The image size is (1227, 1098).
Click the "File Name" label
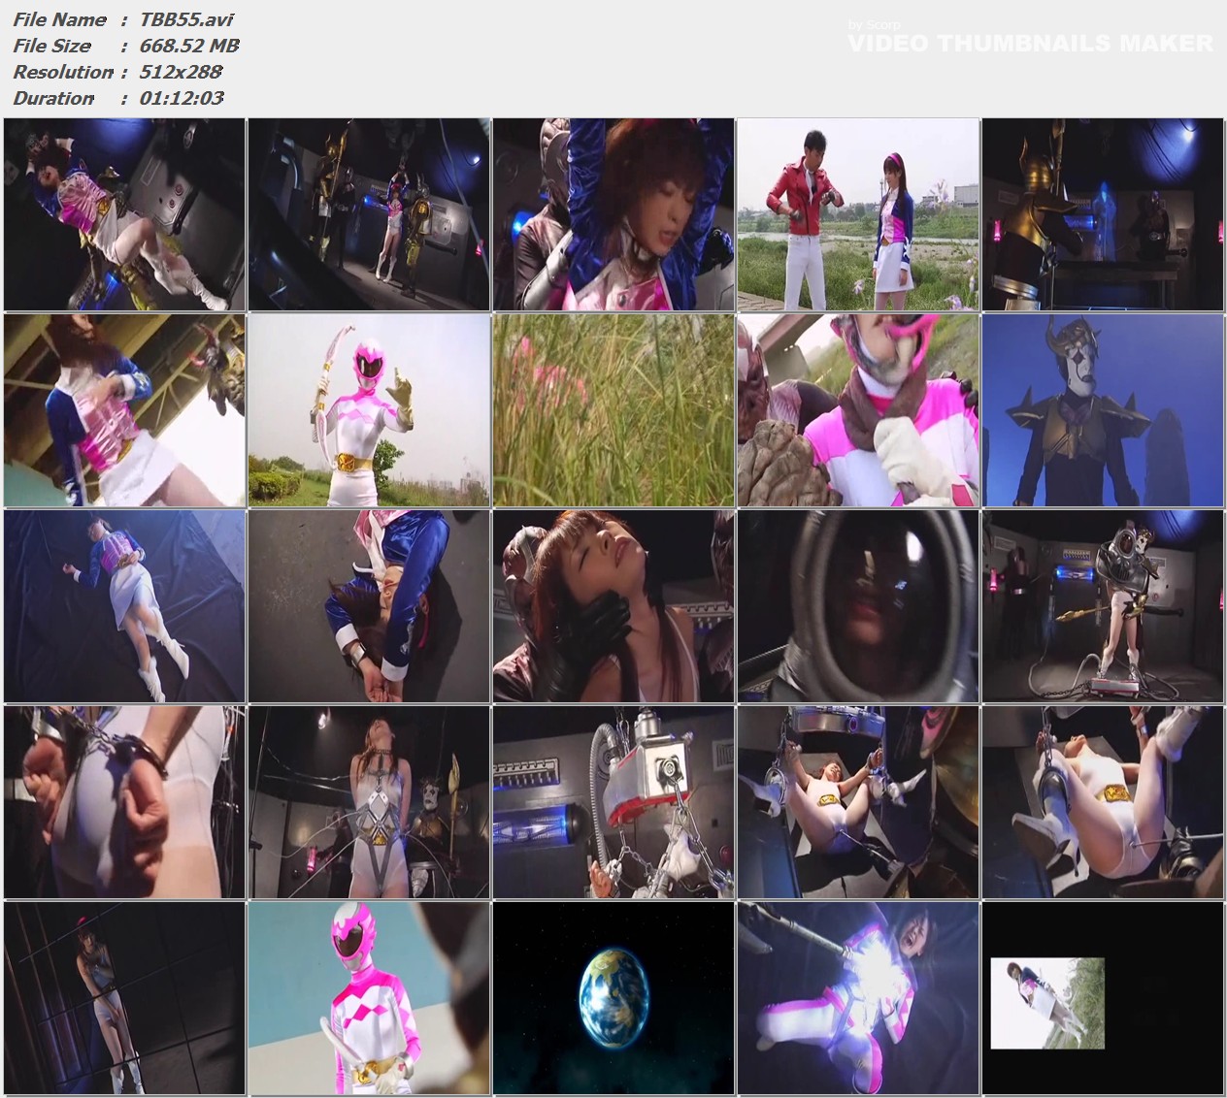tap(60, 19)
